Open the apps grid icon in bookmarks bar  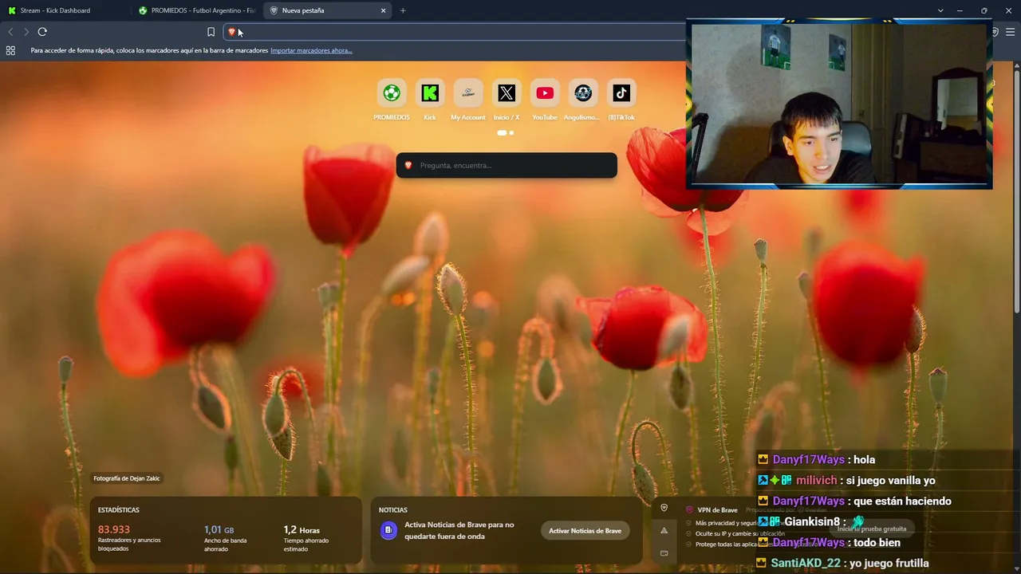click(10, 50)
